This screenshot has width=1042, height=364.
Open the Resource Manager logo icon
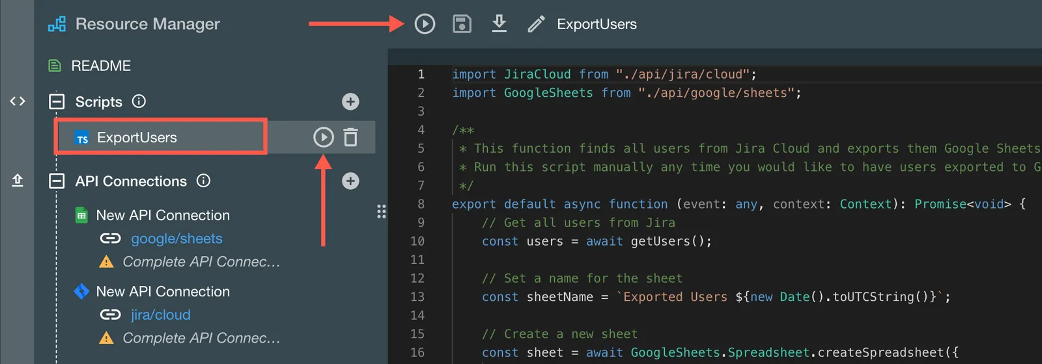[57, 25]
